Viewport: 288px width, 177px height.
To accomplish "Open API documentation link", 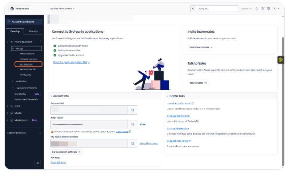I will pos(178,116).
